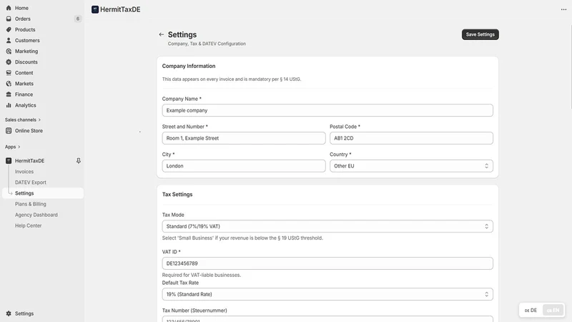Click the Finance bank icon
The width and height of the screenshot is (572, 322).
[9, 94]
